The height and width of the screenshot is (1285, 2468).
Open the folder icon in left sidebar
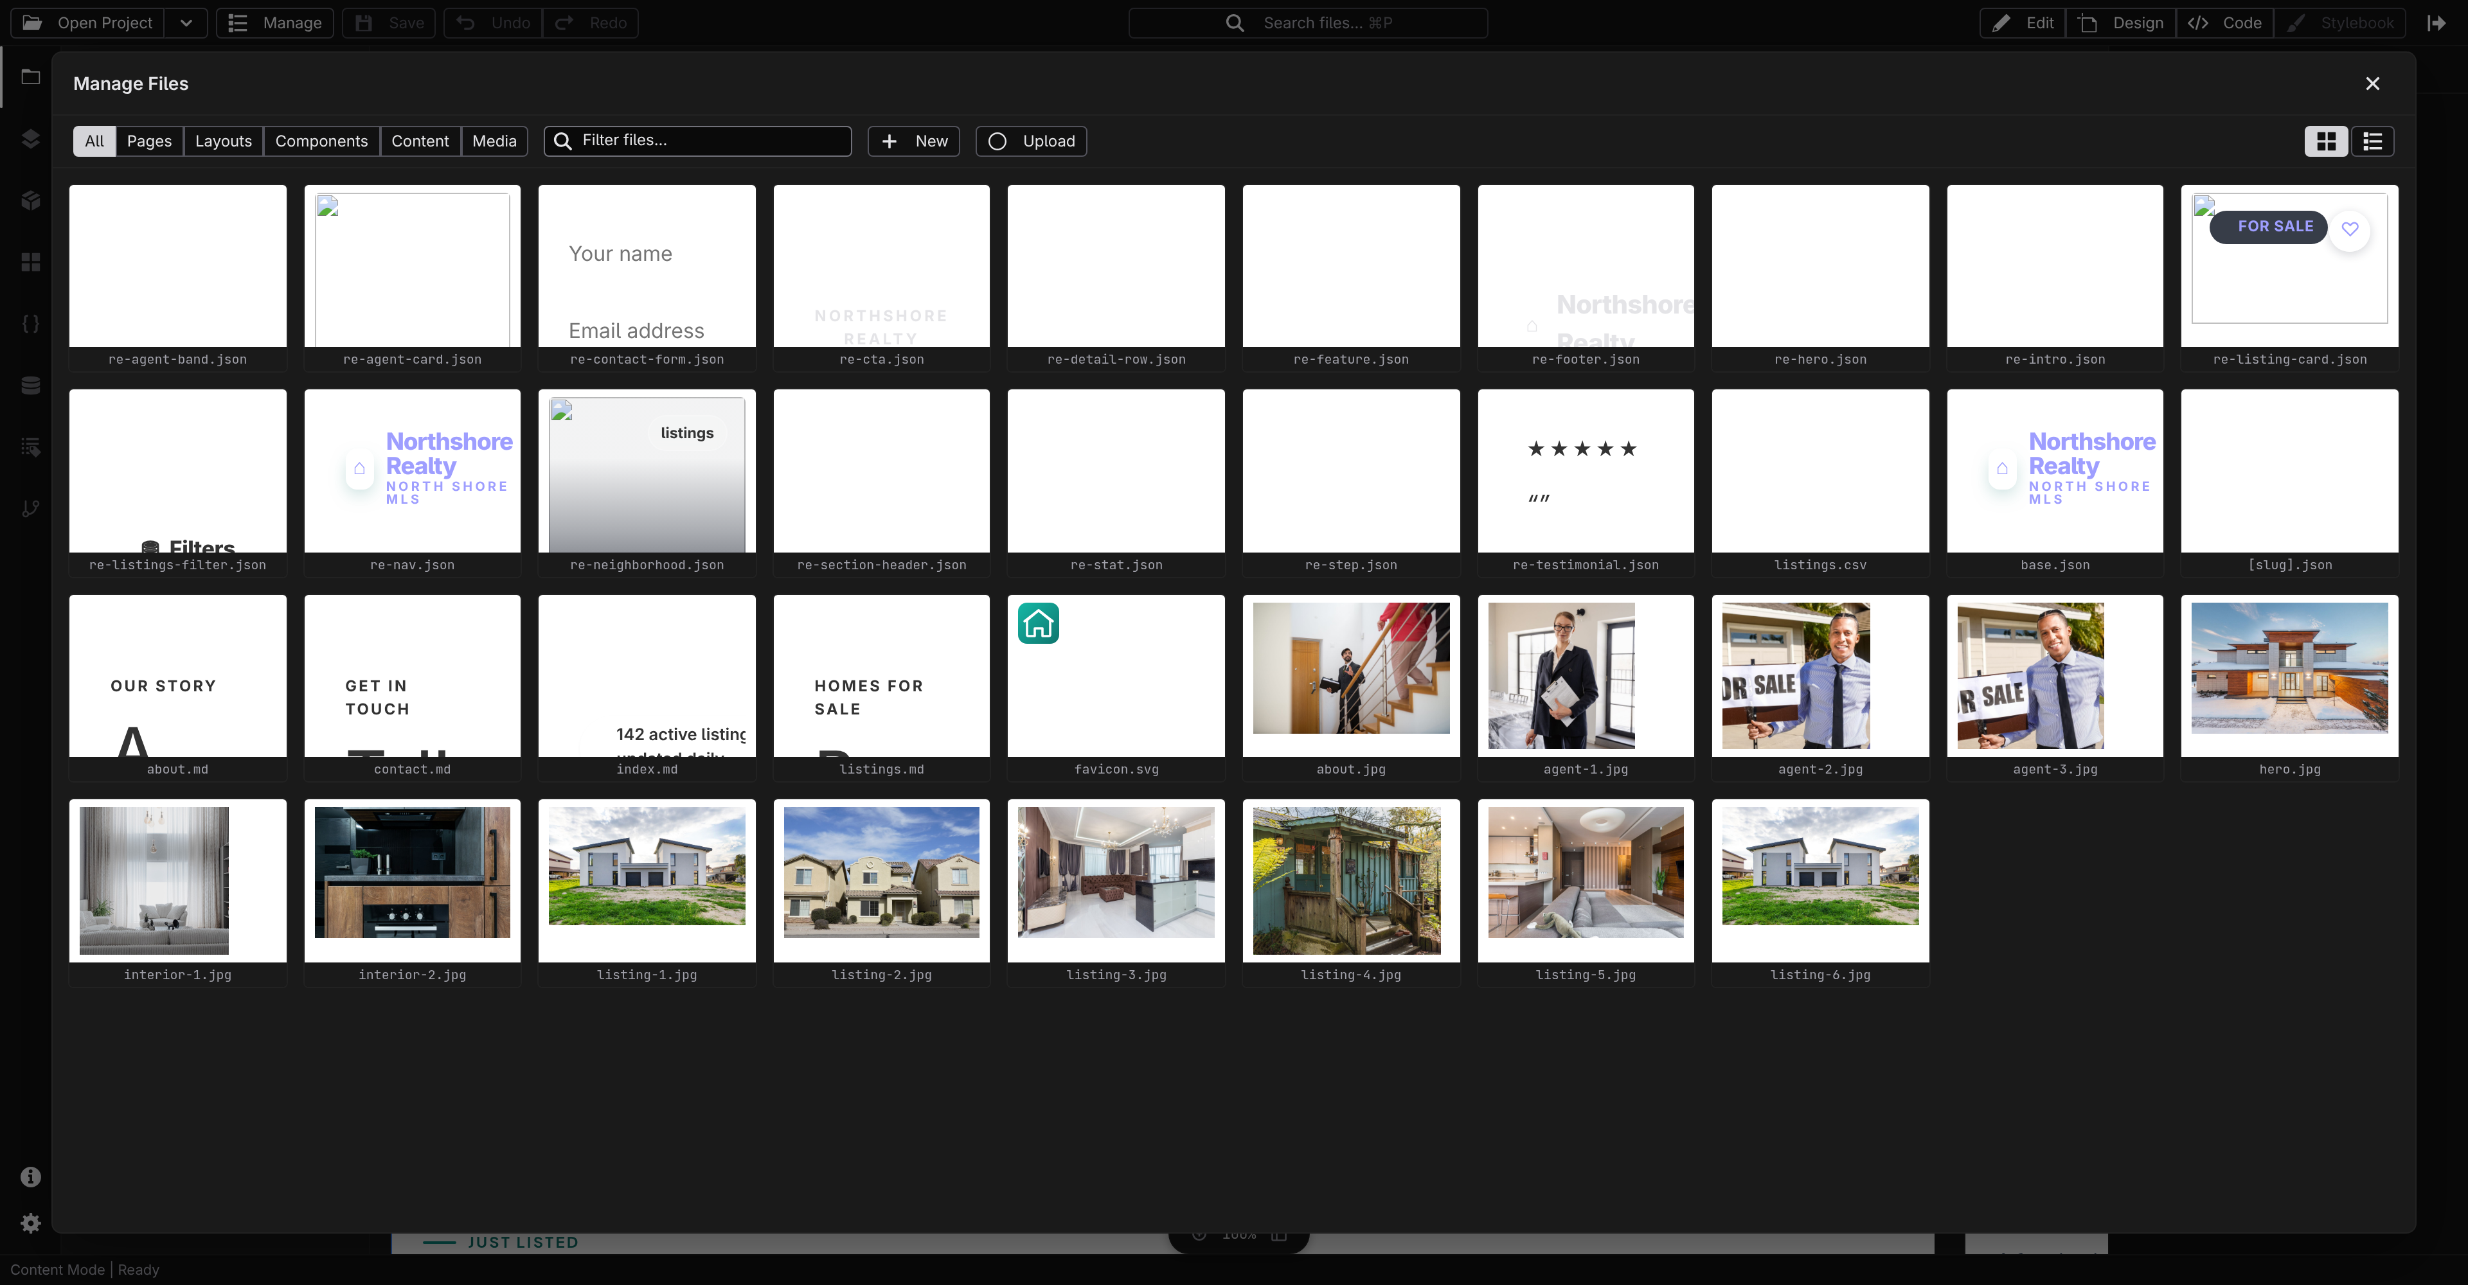tap(31, 76)
